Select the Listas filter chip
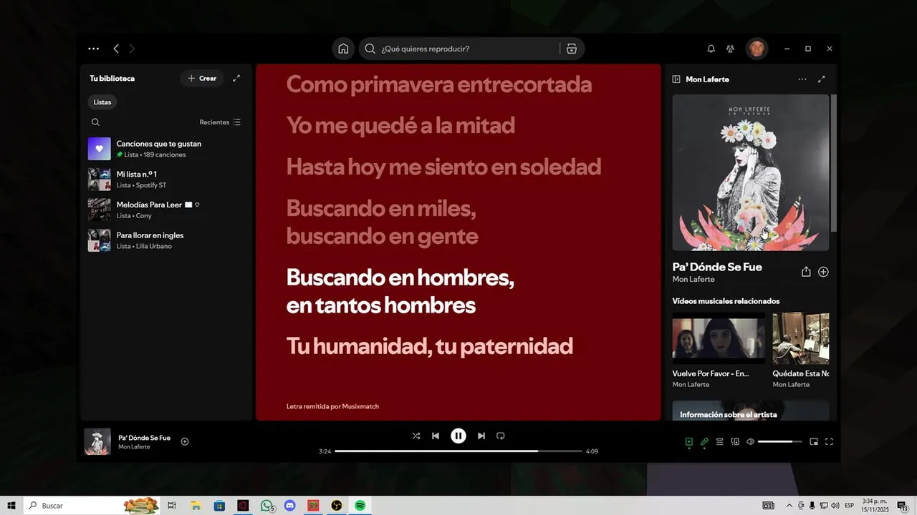 click(x=102, y=102)
